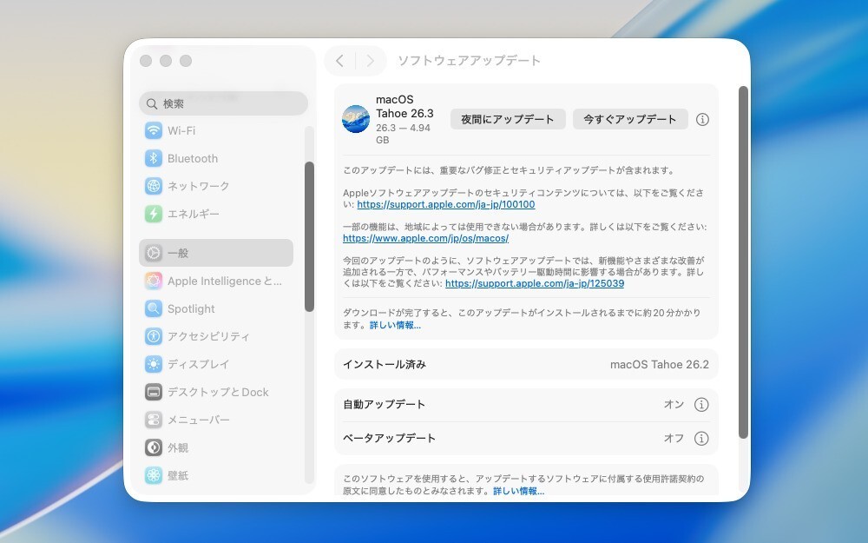
Task: Select Bluetooth label in the sidebar
Action: tap(193, 158)
